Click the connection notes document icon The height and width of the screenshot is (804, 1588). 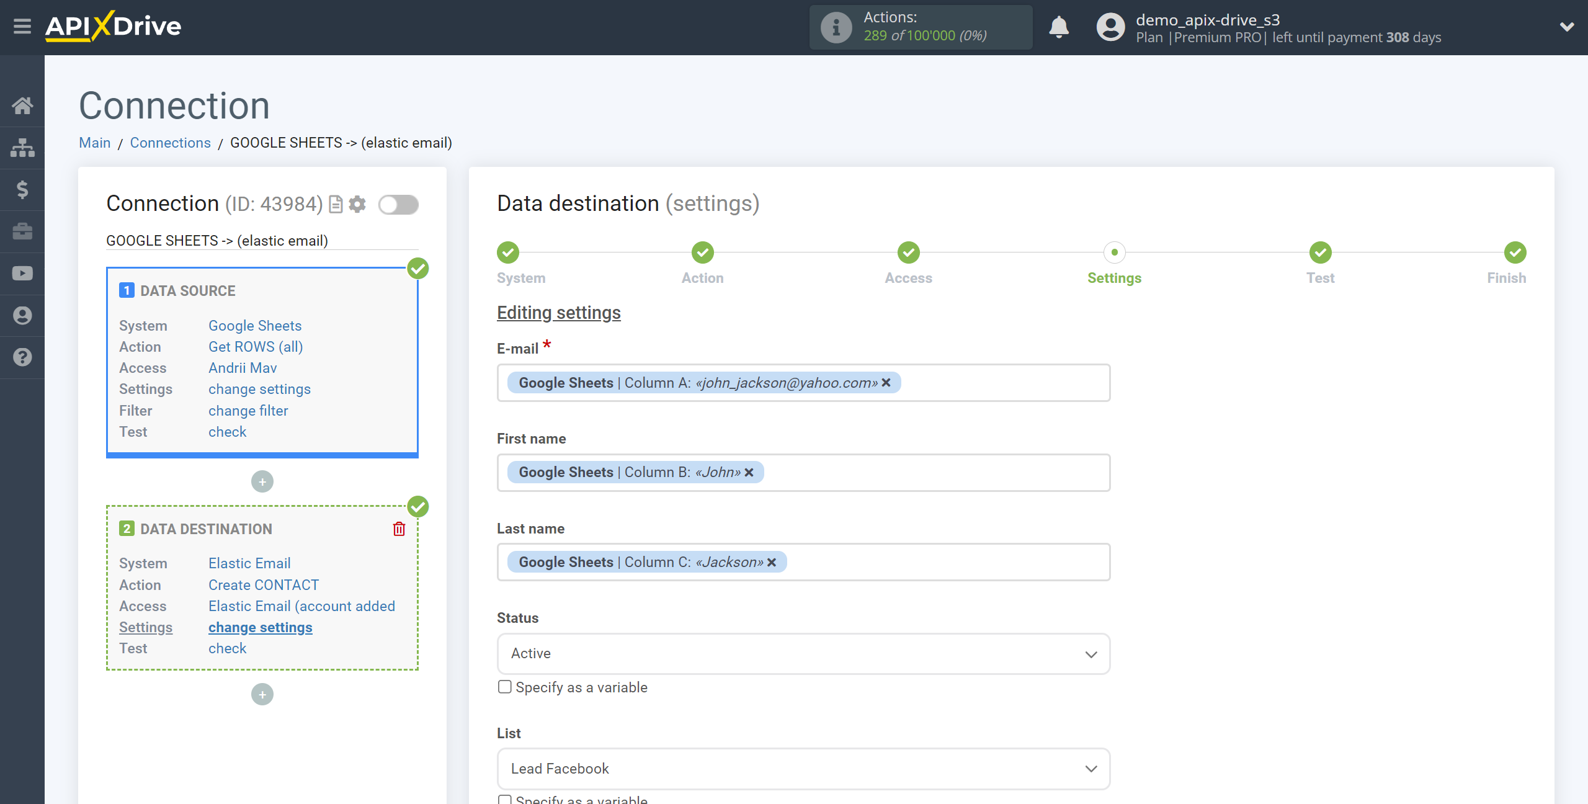pos(336,204)
